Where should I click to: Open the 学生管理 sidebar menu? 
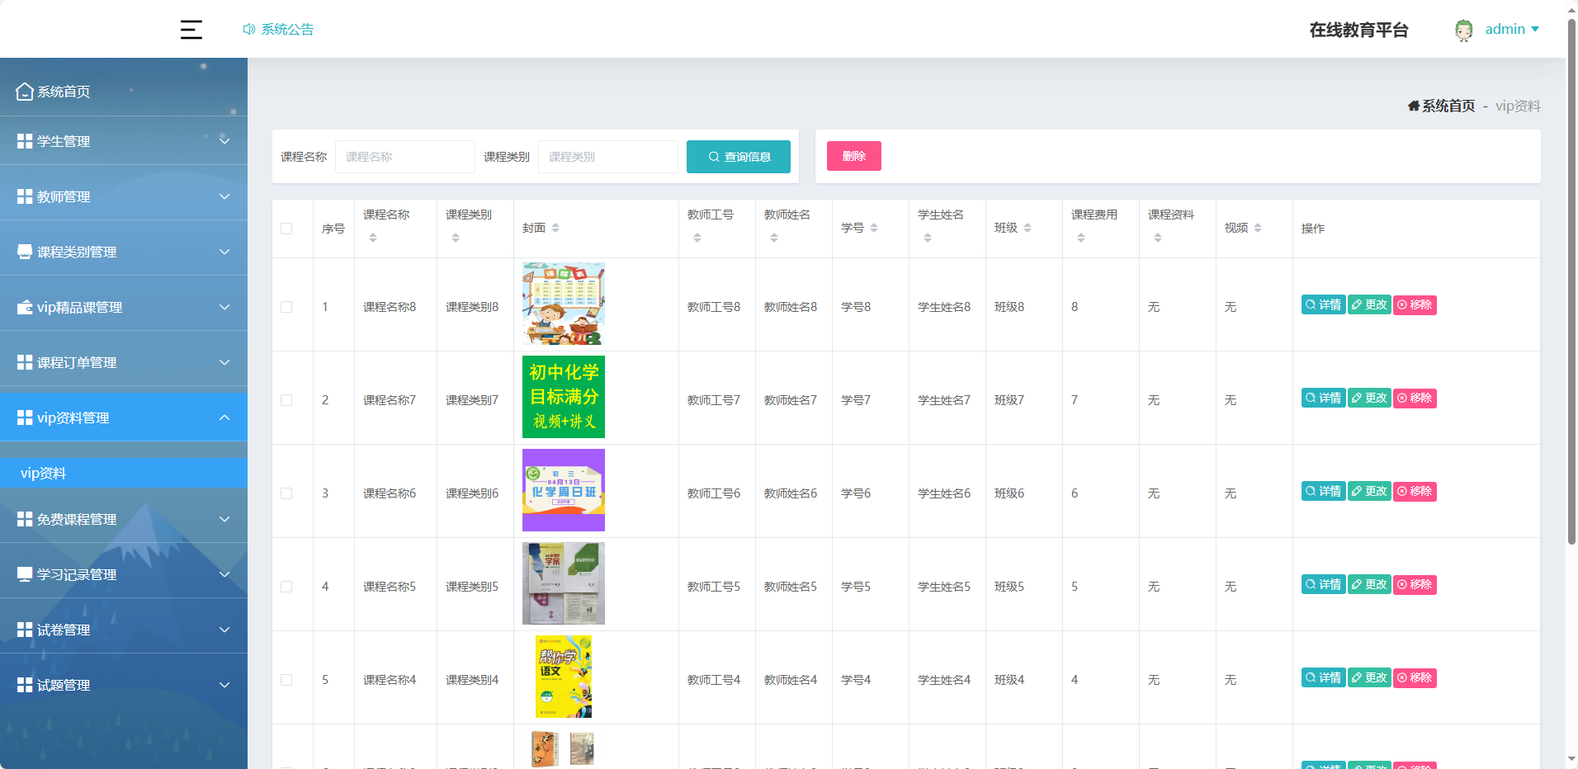(x=124, y=141)
